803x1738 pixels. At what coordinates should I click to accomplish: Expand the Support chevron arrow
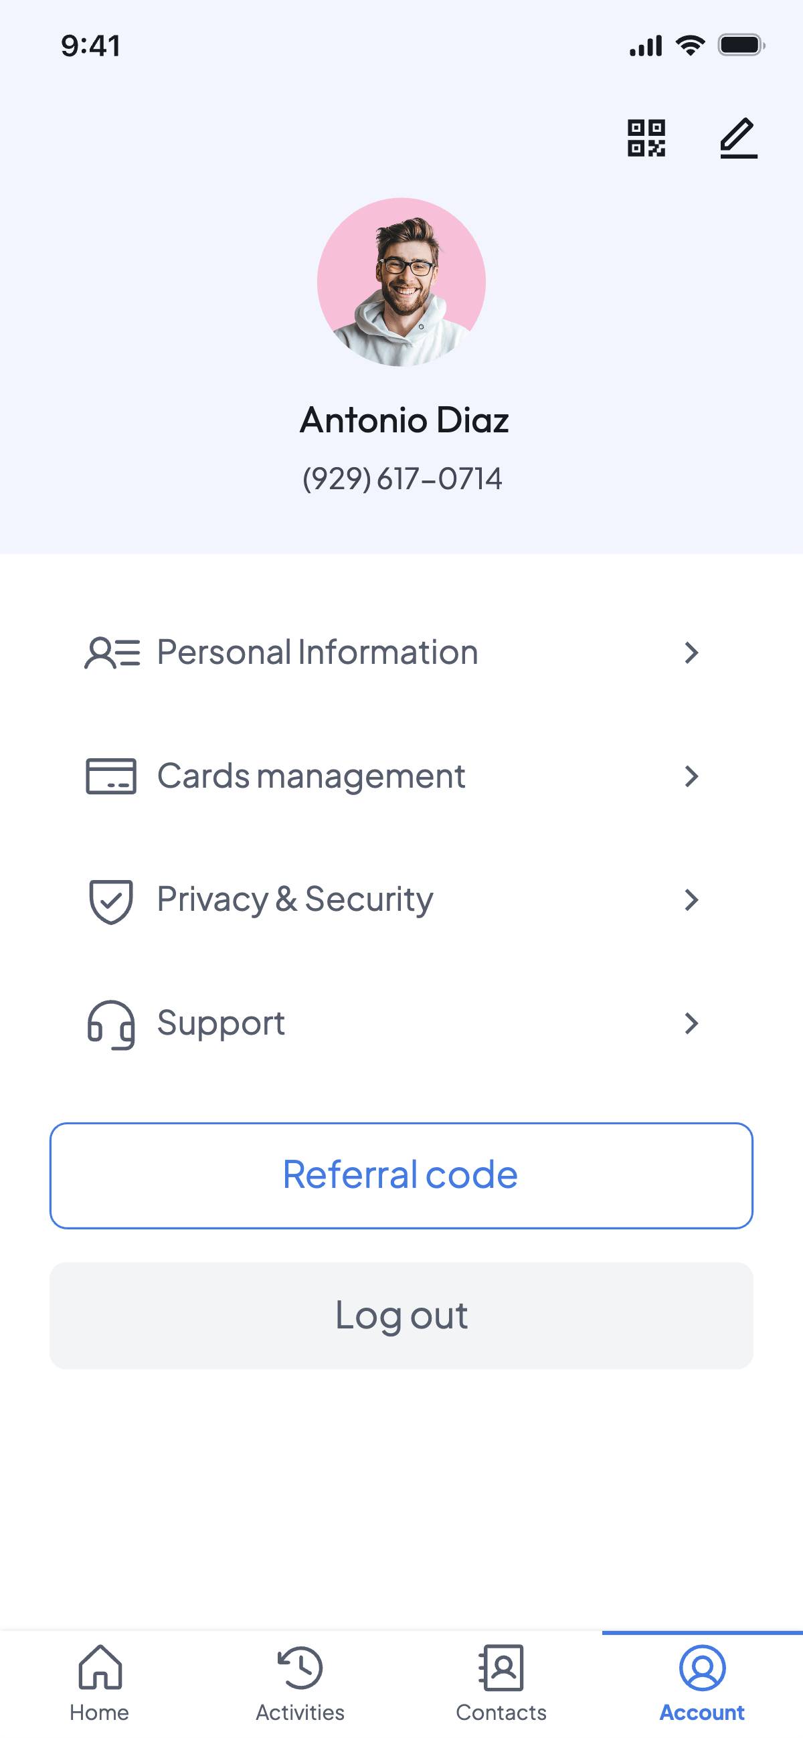pyautogui.click(x=691, y=1023)
